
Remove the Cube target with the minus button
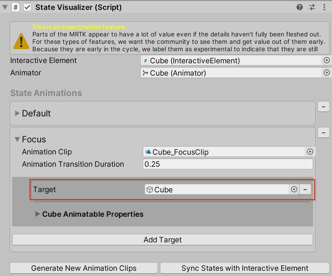tap(305, 189)
